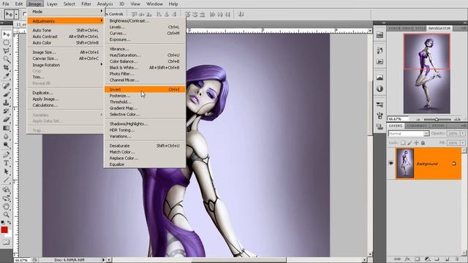
Task: Select the Hand tool
Action: point(7,206)
